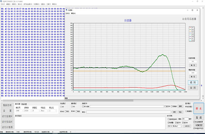Open 设置 from the left button column
Viewport: 205px width, 134px height.
pyautogui.click(x=7, y=111)
